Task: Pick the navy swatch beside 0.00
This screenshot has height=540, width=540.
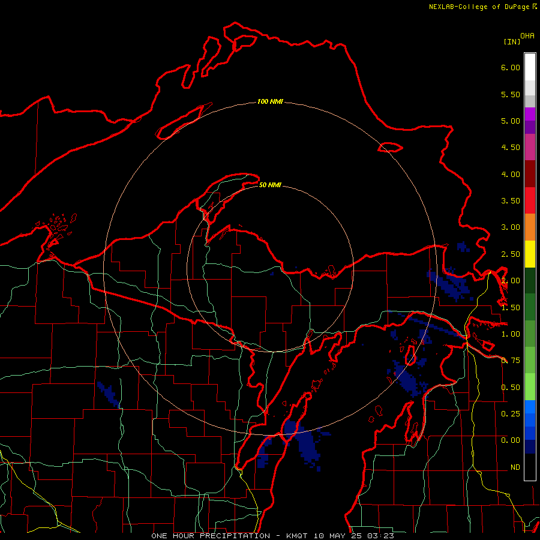Action: pos(530,447)
